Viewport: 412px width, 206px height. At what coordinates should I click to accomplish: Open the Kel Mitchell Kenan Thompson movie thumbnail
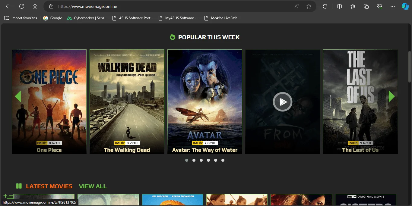pyautogui.click(x=173, y=200)
